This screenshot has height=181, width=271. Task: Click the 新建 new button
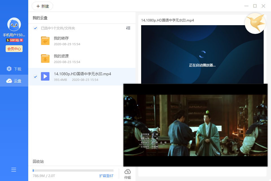tap(42, 6)
